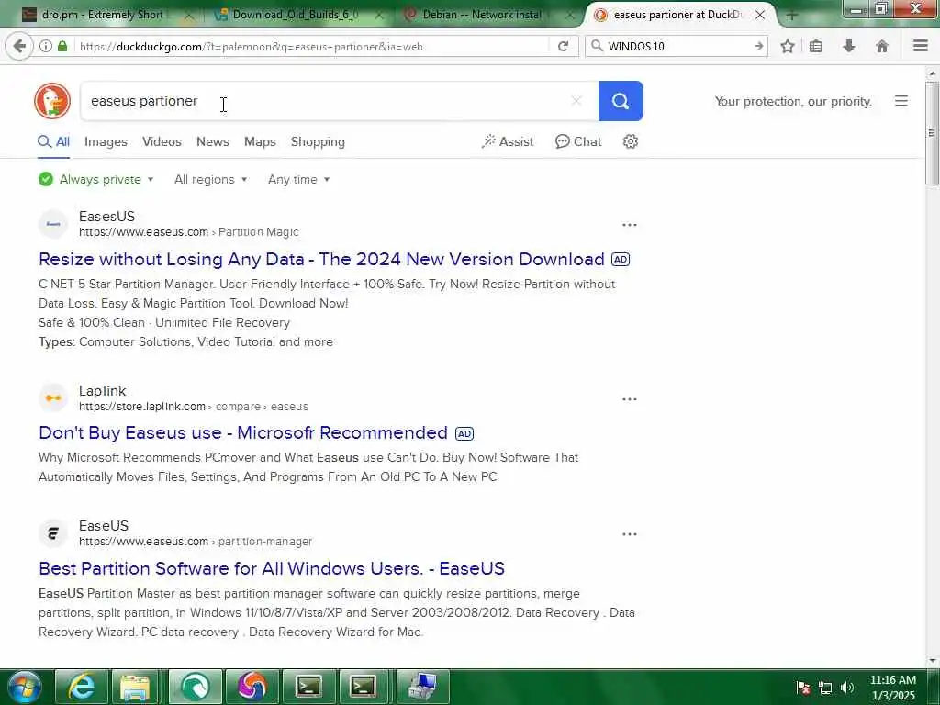Click the WINDOS 10 browser search field
Image resolution: width=940 pixels, height=705 pixels.
[x=677, y=46]
